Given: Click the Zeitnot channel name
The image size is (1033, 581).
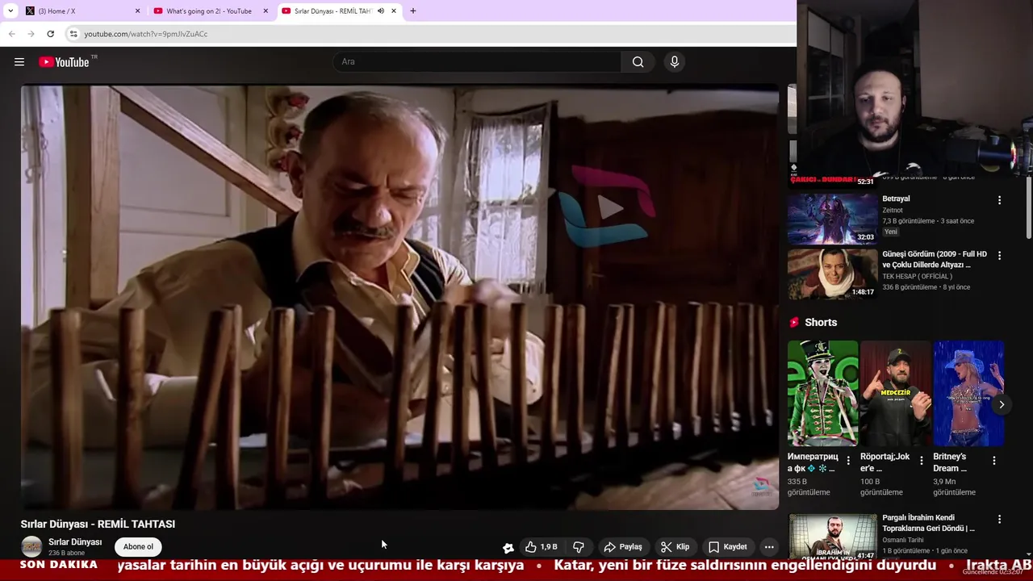Looking at the screenshot, I should click(x=893, y=210).
